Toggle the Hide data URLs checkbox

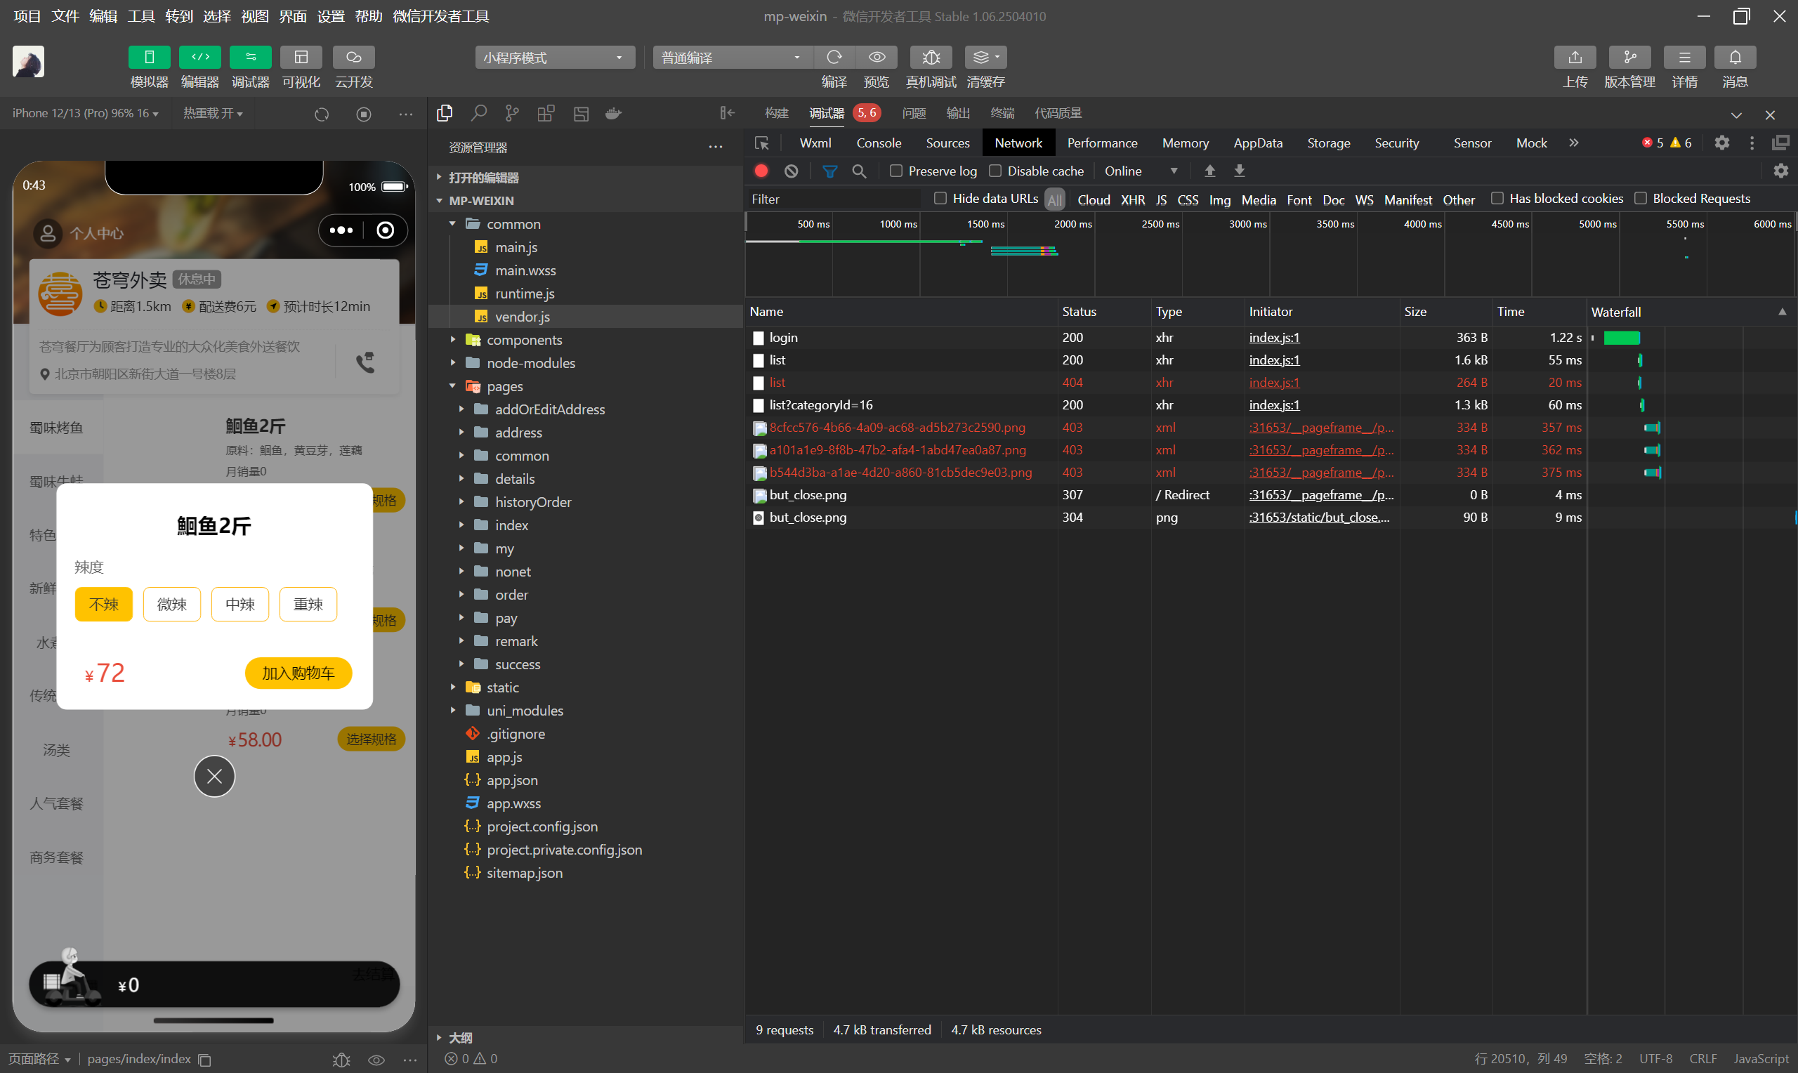tap(940, 199)
